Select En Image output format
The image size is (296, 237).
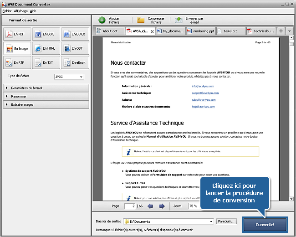[x=17, y=48]
